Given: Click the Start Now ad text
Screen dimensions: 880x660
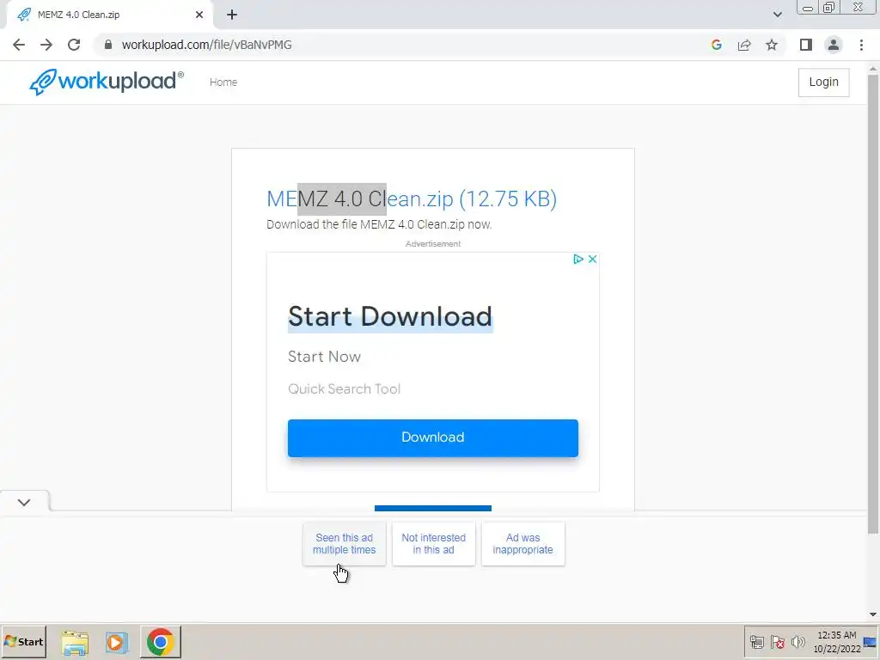Looking at the screenshot, I should pos(324,357).
